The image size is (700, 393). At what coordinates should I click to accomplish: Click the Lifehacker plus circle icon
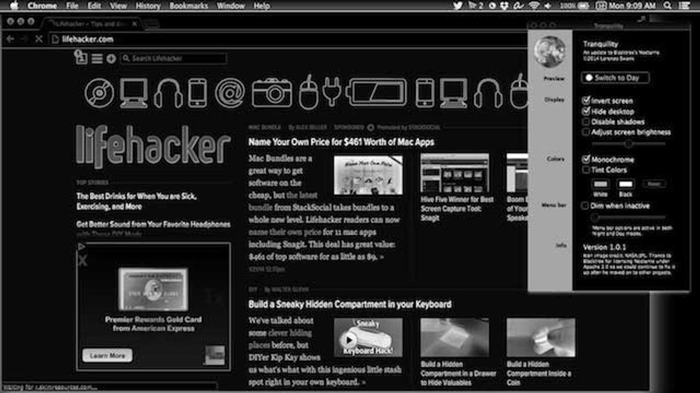111,58
